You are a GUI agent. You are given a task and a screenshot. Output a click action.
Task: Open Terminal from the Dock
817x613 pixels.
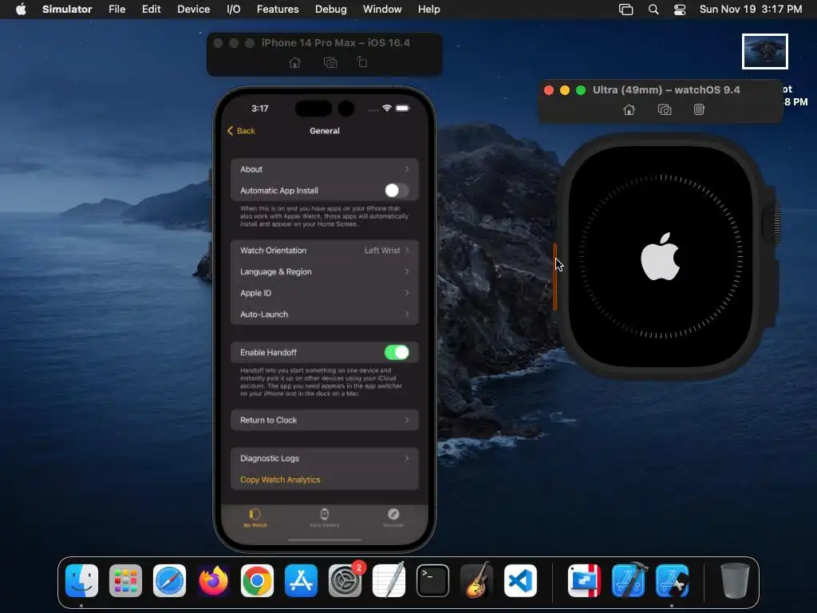(432, 580)
